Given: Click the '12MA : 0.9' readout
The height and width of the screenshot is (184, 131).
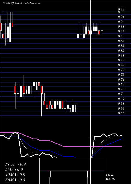Looking at the screenshot, I should [15, 175].
